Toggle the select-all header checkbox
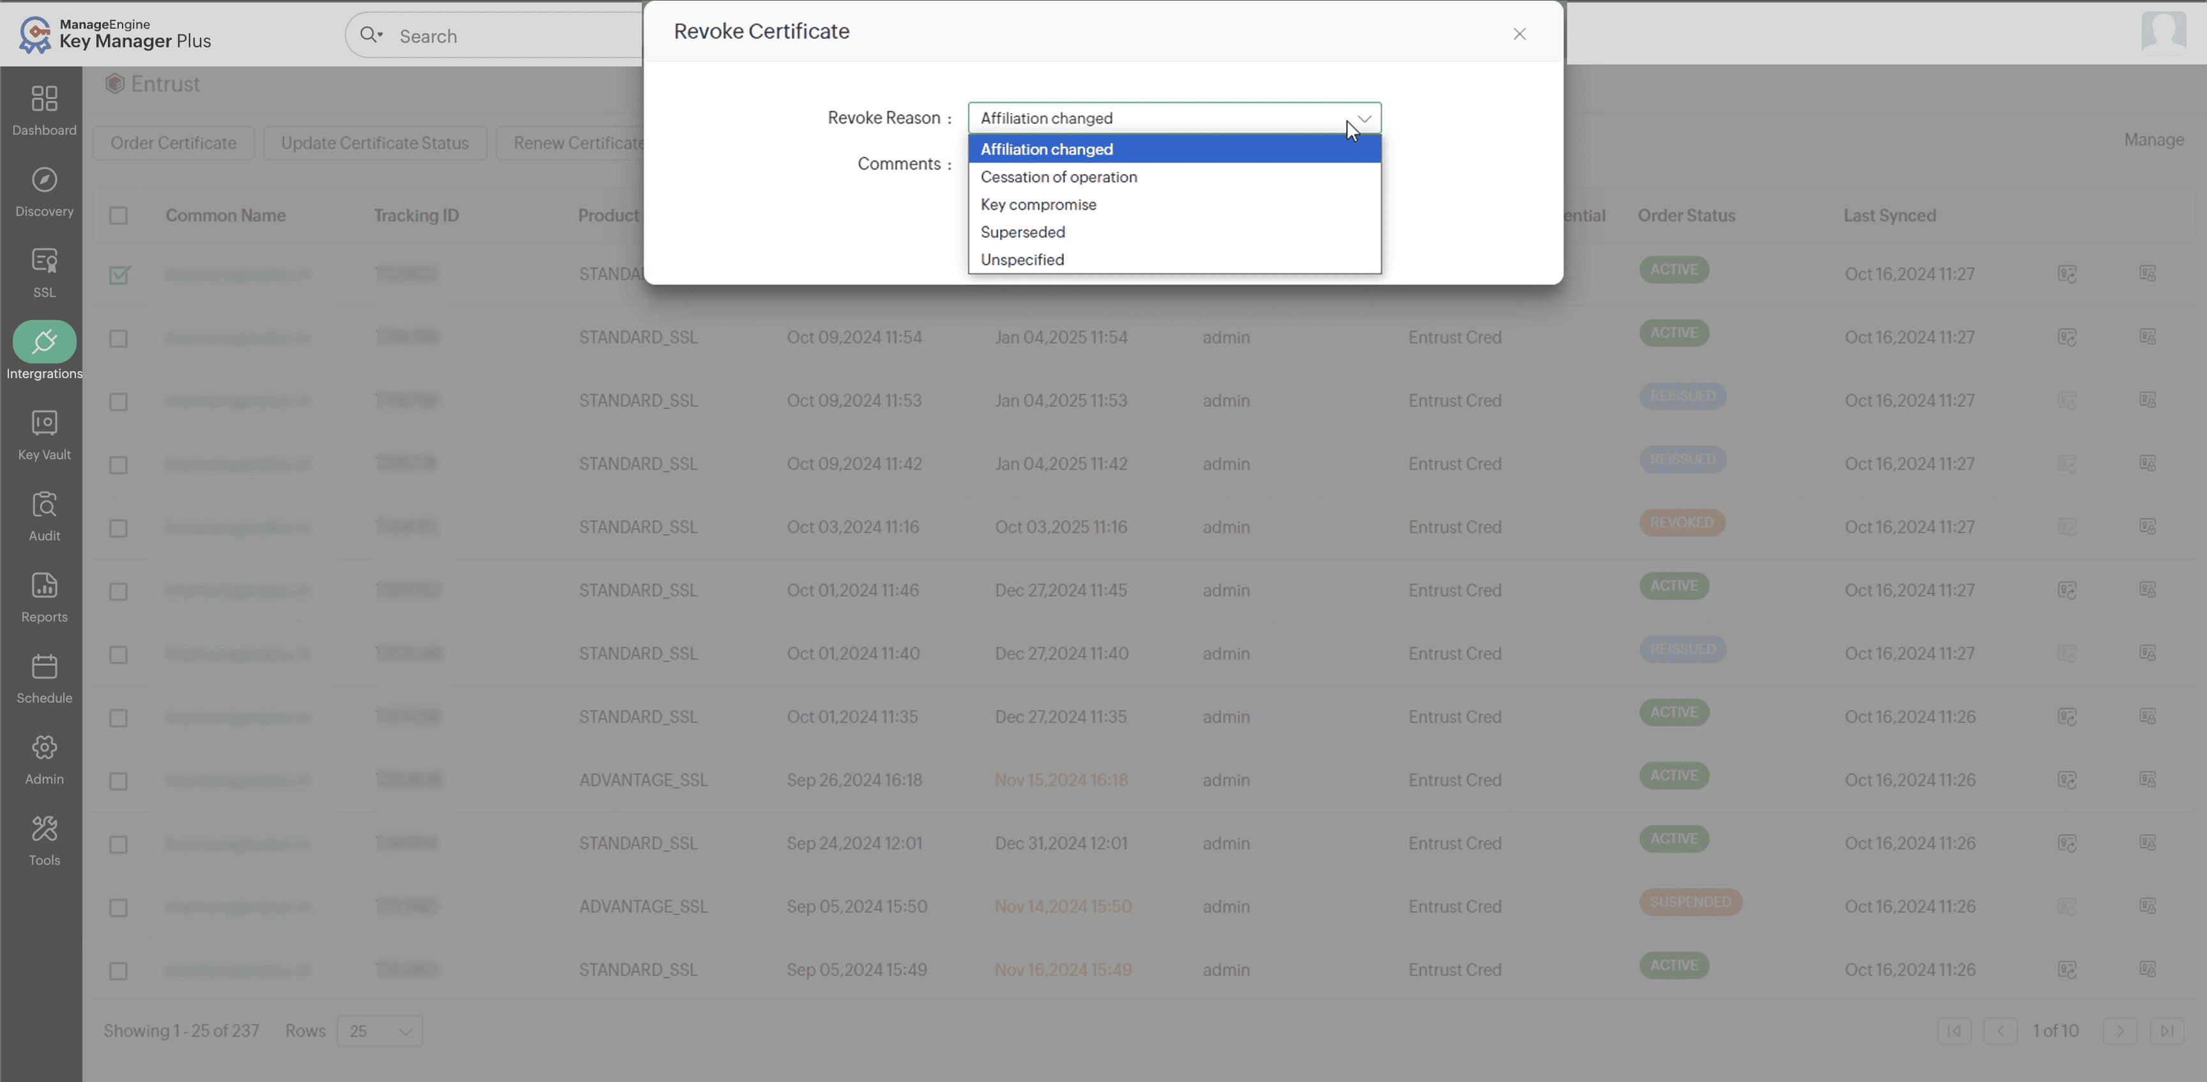 [118, 216]
